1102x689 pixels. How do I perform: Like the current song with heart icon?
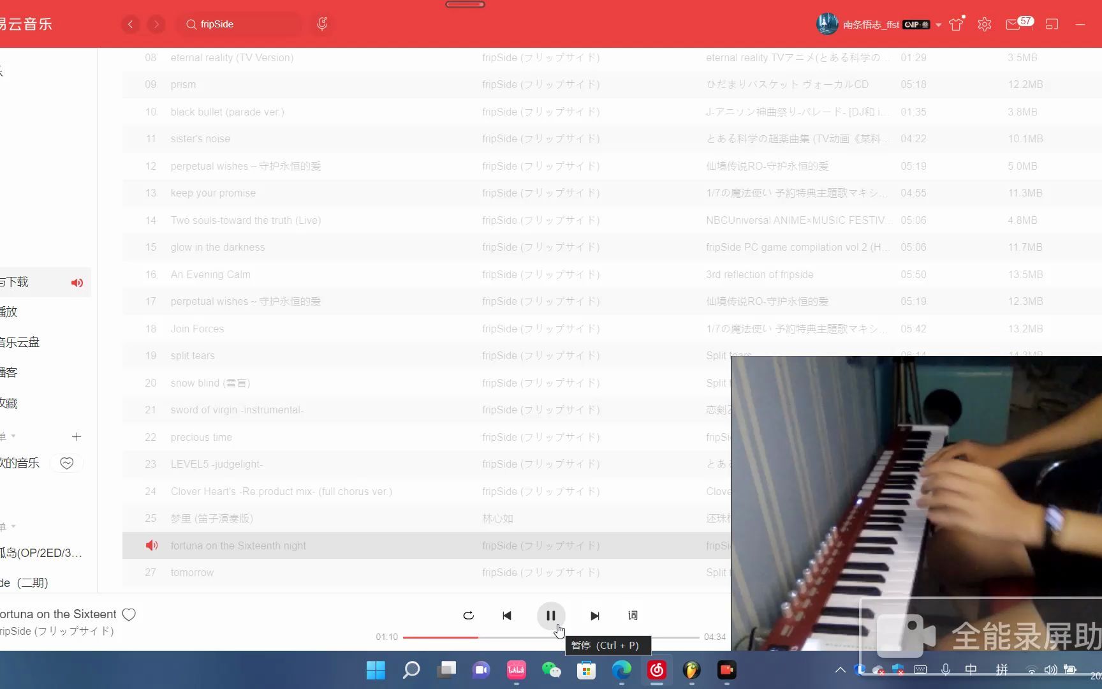129,614
